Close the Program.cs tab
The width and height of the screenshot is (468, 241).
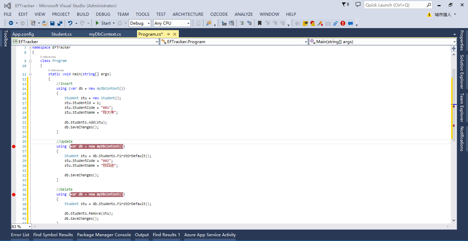[175, 34]
